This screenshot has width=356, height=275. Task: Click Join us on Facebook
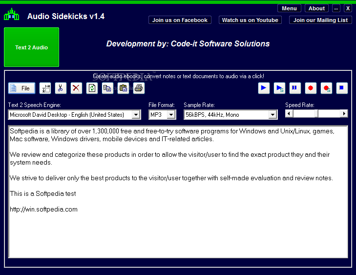click(180, 20)
